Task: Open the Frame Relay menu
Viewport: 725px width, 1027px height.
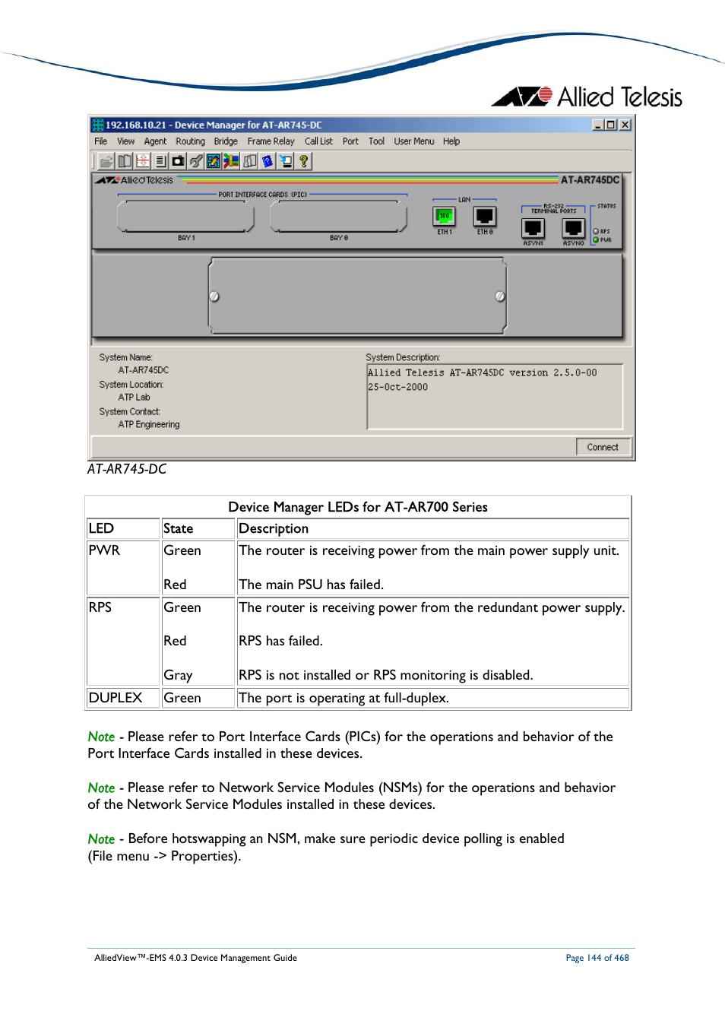Action: coord(271,141)
